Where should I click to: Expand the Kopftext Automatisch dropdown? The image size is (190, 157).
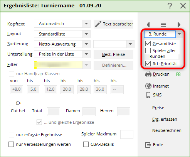tap(86, 24)
